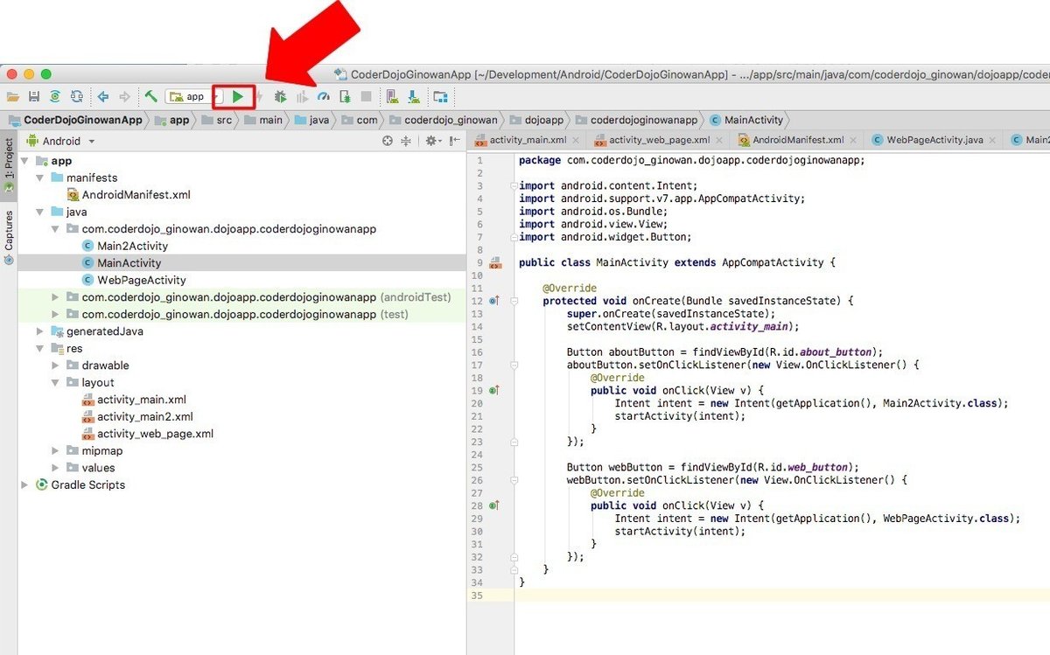Collapse the layout folder node
Screen dimensions: 1050x655
56,382
